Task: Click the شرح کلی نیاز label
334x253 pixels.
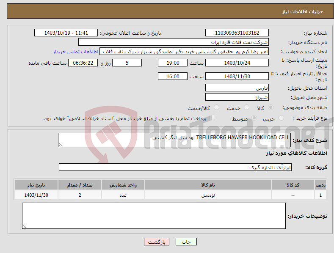Action: [x=310, y=140]
